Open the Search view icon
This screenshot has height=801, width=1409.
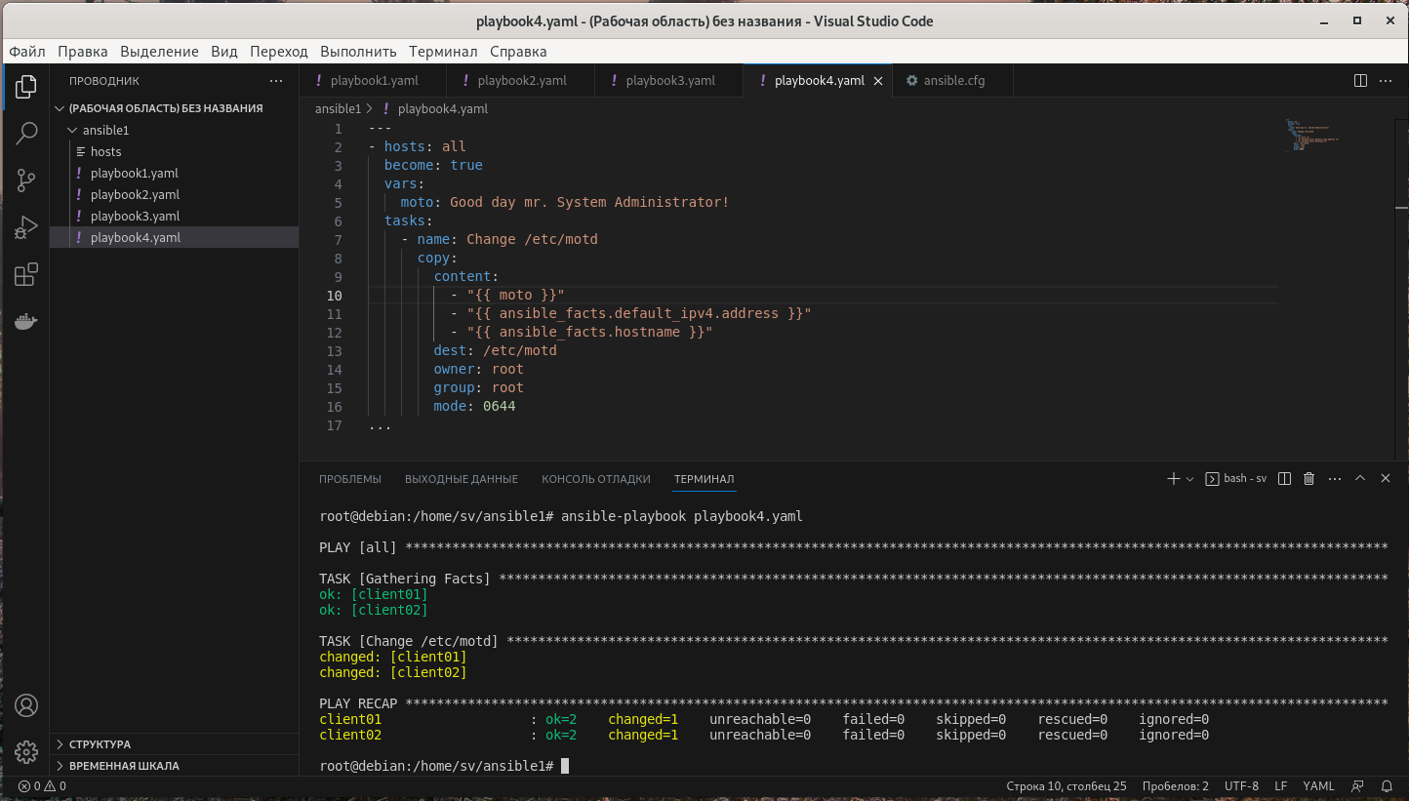(26, 134)
